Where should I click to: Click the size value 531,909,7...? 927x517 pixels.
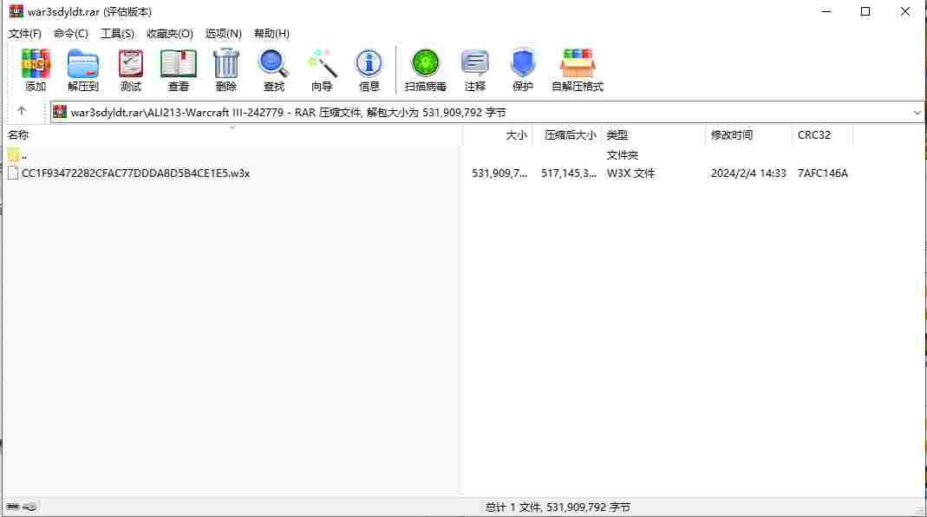click(x=499, y=173)
